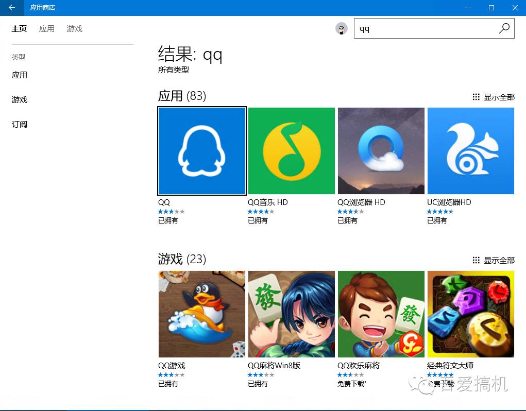Open the 经典符文大师 game tile

tap(470, 314)
